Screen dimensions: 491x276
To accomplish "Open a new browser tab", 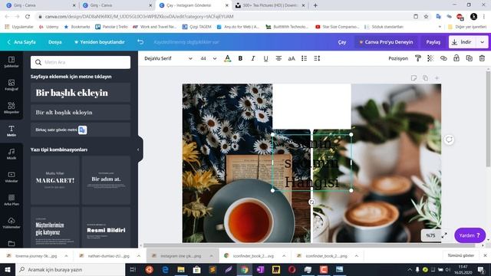I will click(315, 5).
